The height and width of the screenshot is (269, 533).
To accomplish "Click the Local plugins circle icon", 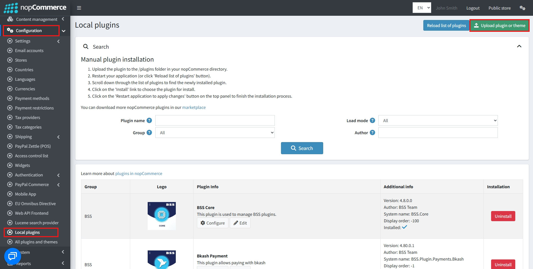I will pyautogui.click(x=10, y=232).
